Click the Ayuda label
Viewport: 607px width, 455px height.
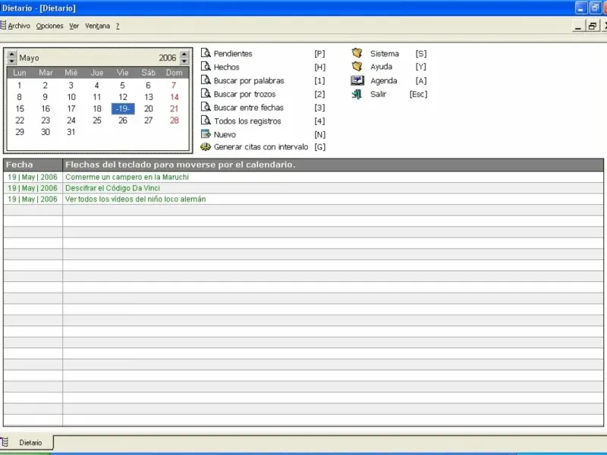click(x=381, y=67)
